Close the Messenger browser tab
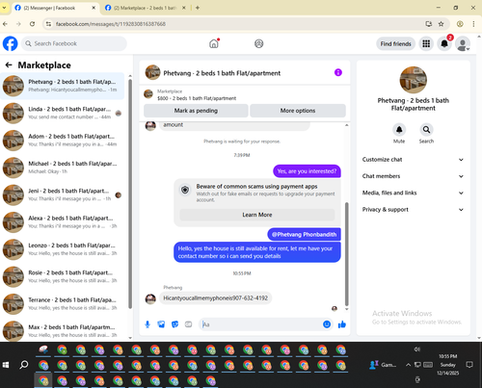 pos(94,8)
